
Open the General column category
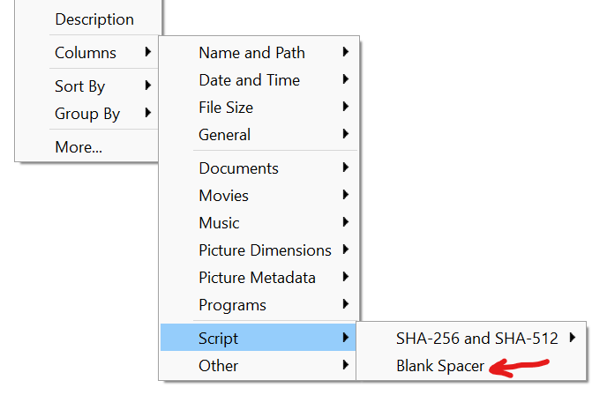point(259,135)
